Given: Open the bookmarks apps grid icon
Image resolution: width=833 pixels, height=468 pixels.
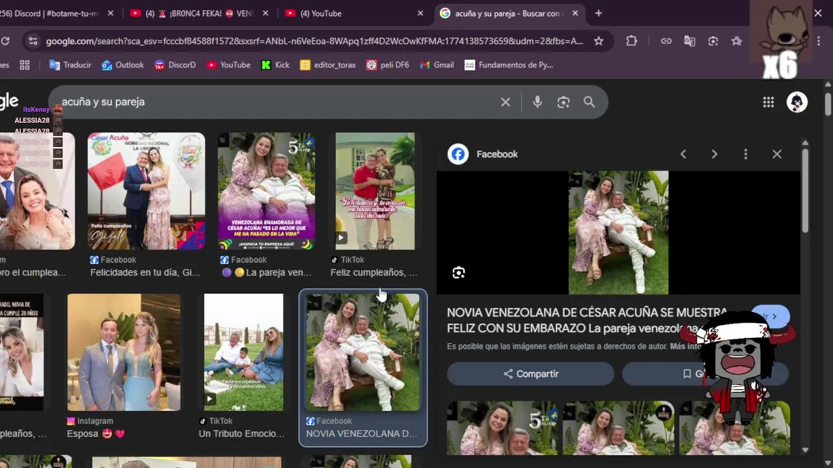Looking at the screenshot, I should pyautogui.click(x=25, y=65).
